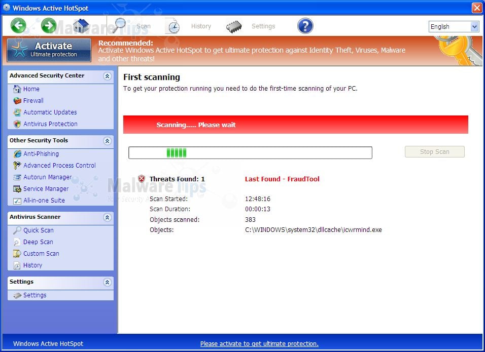Click the red shield Threats Found icon
The image size is (485, 352).
point(142,179)
